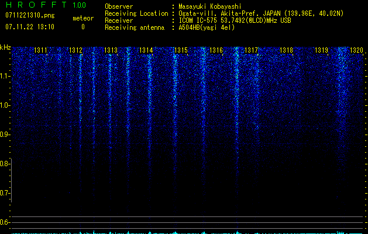The image size is (368, 234).
Task: Click the 1.1 kHz axis label
Action: pyautogui.click(x=5, y=76)
